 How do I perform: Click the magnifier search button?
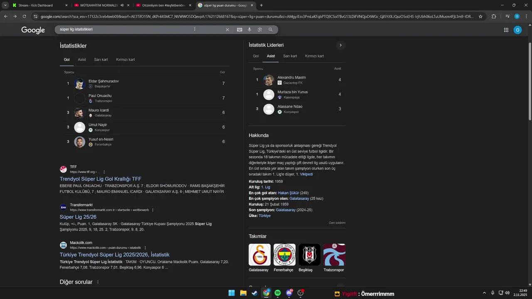pos(271,29)
